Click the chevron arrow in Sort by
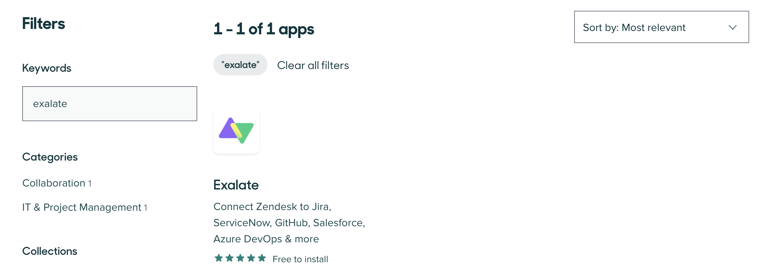The image size is (766, 276). [733, 28]
